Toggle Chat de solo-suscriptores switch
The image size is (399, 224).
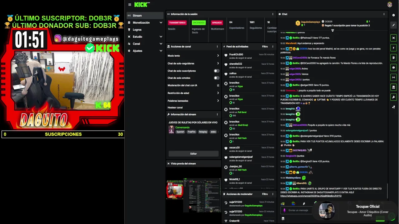(x=216, y=71)
